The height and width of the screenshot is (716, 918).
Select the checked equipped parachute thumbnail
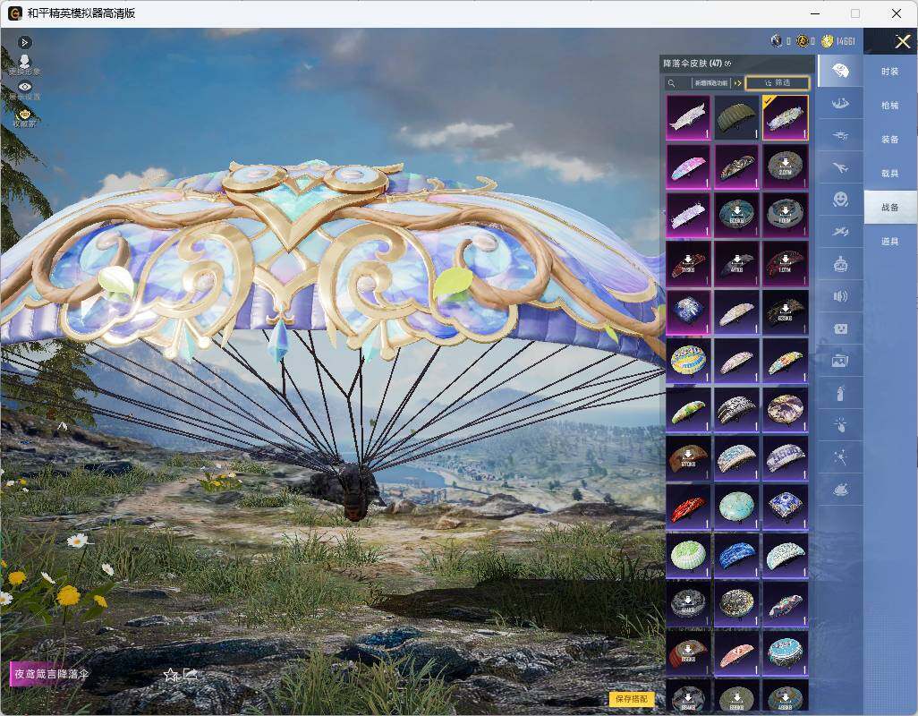[785, 117]
